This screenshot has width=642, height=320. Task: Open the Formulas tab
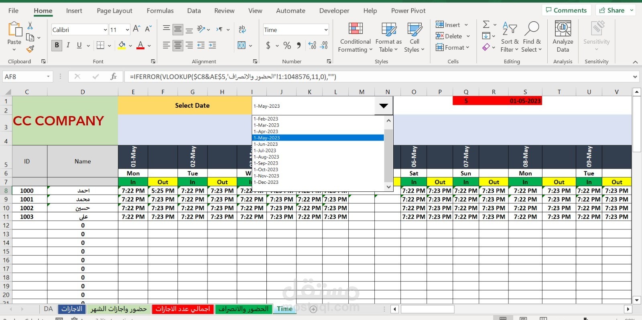[x=160, y=11]
